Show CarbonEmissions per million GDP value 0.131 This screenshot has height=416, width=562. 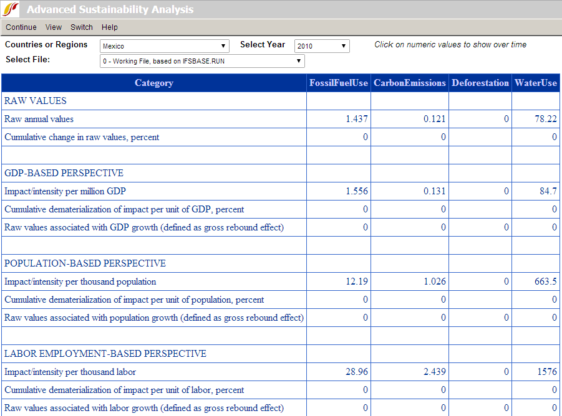click(x=434, y=191)
